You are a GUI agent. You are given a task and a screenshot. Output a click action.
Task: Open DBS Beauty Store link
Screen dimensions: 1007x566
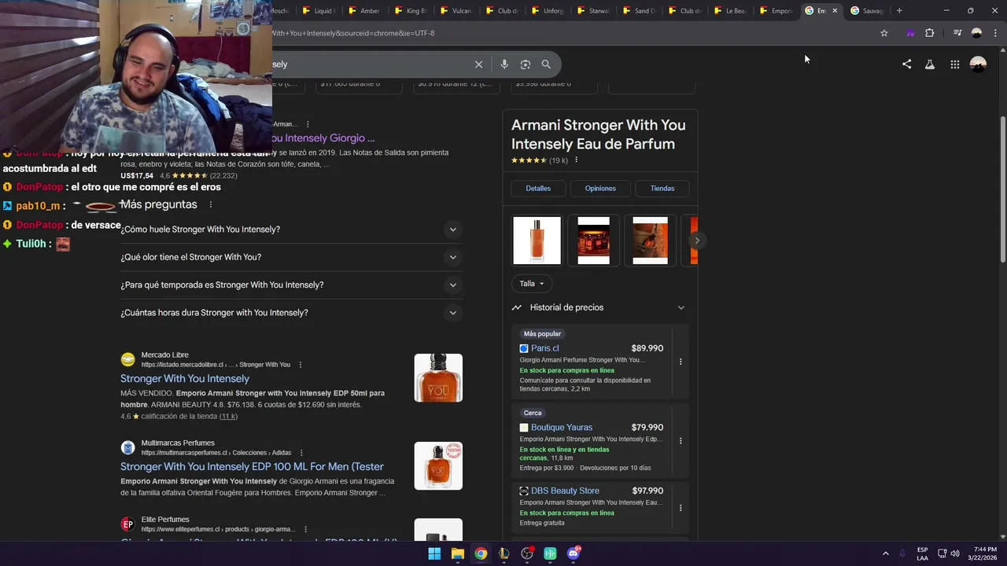(x=565, y=491)
